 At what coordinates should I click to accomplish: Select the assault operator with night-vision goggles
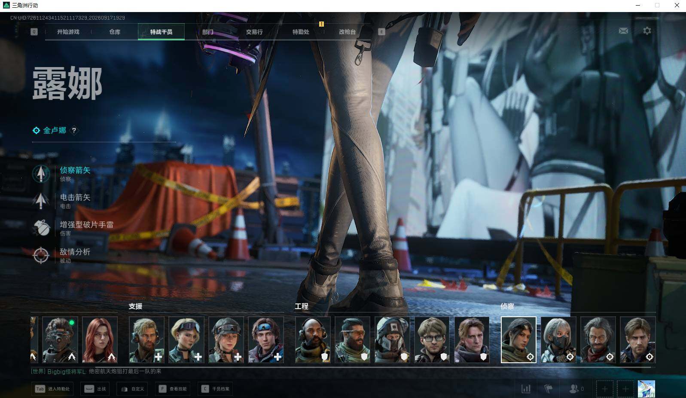(60, 340)
